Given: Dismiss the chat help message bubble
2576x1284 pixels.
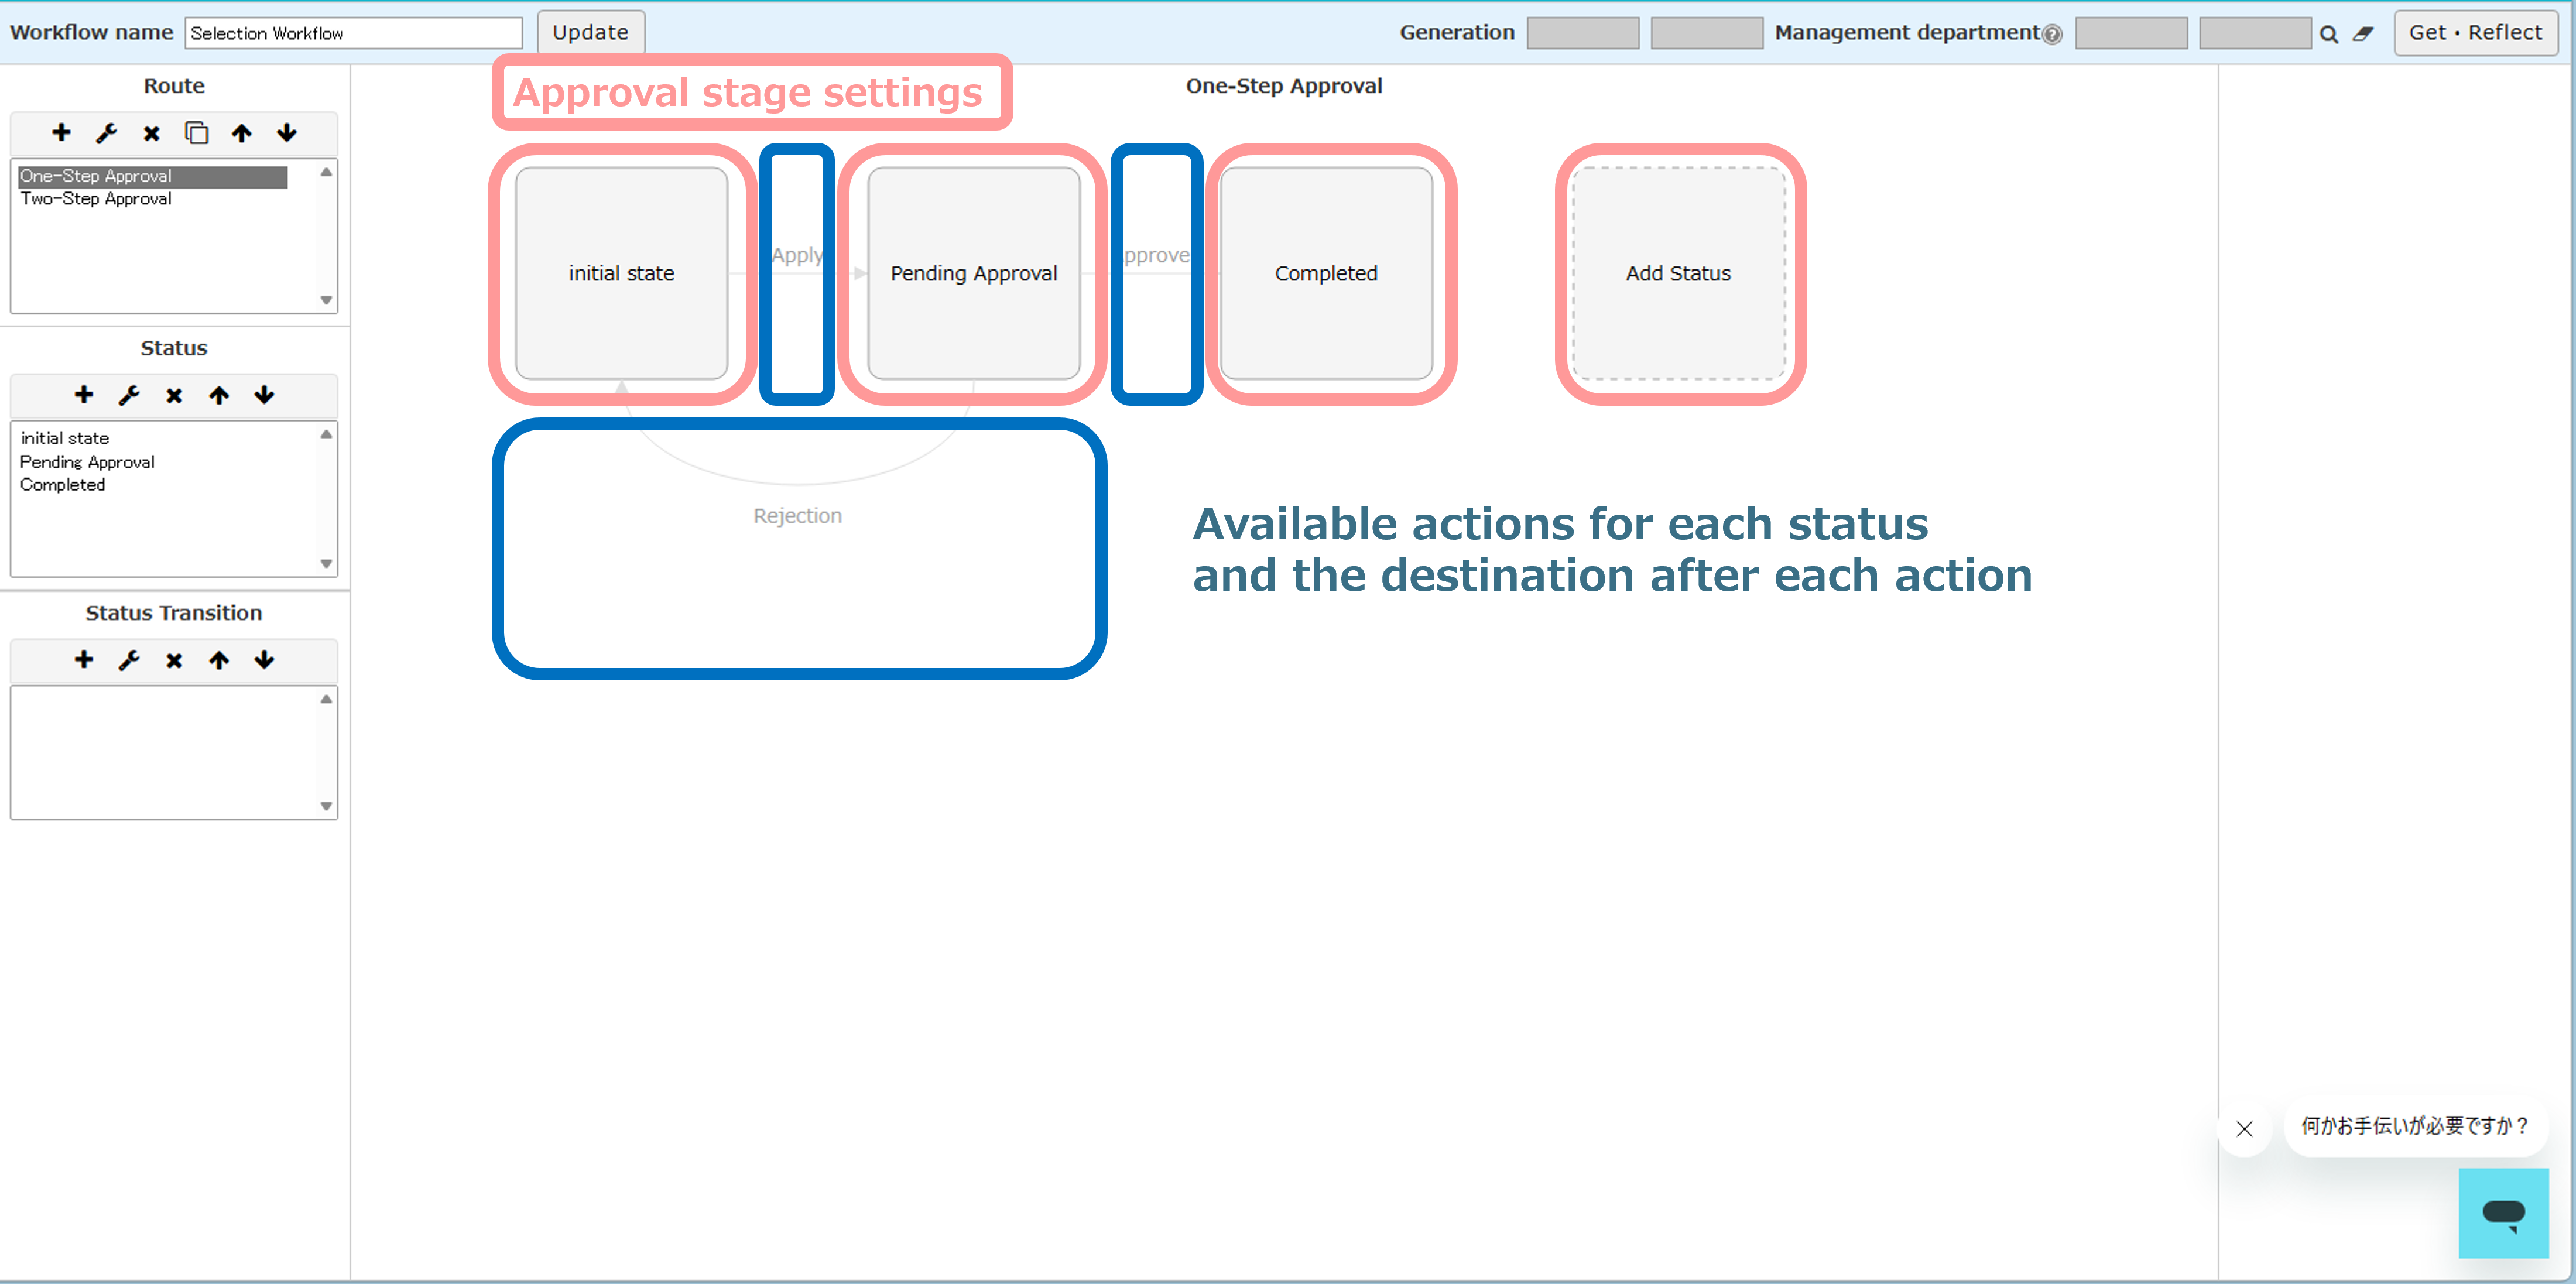Looking at the screenshot, I should (x=2245, y=1129).
